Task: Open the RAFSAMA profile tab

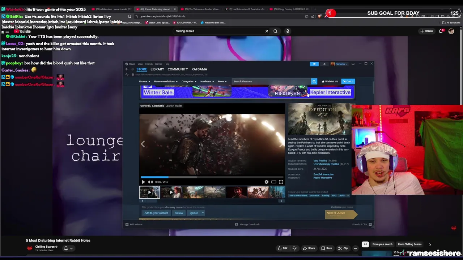Action: click(199, 69)
